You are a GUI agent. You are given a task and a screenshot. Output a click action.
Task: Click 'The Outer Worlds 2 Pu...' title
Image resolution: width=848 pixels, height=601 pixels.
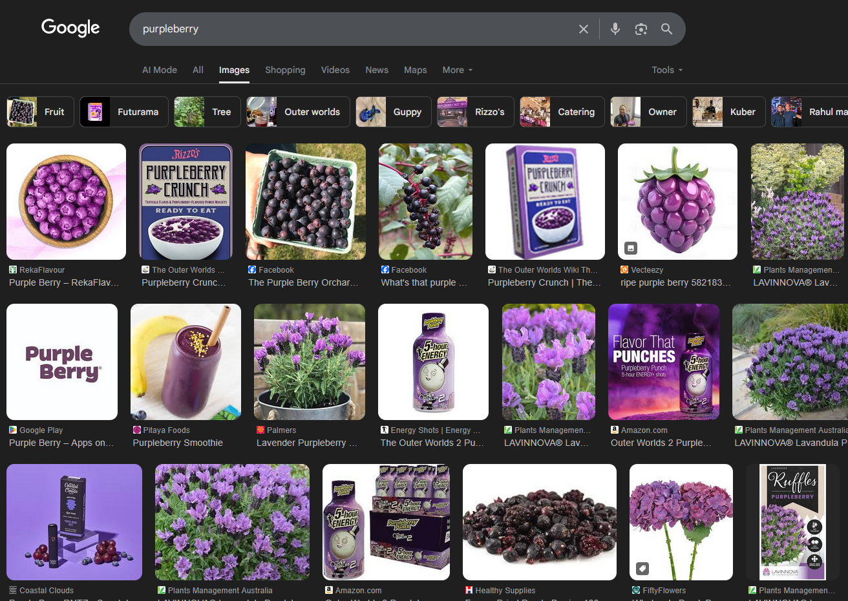pos(432,443)
